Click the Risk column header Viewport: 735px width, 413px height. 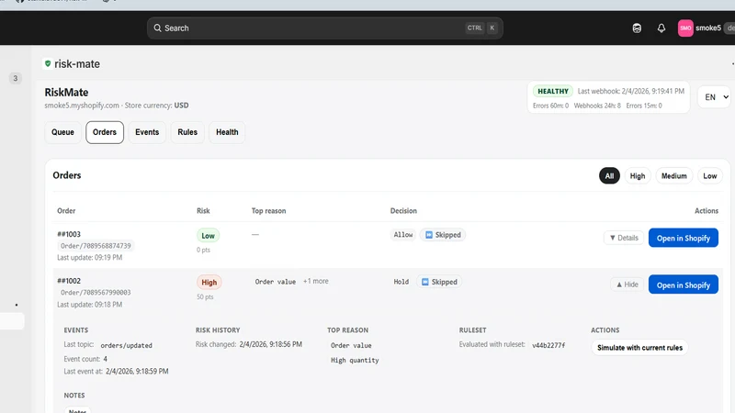pyautogui.click(x=203, y=211)
